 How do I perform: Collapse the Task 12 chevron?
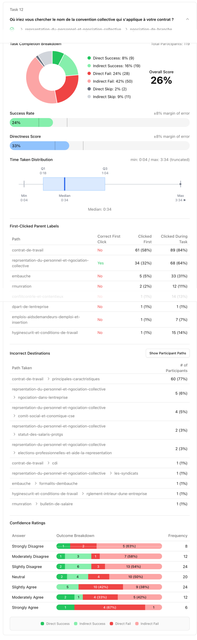tap(187, 19)
